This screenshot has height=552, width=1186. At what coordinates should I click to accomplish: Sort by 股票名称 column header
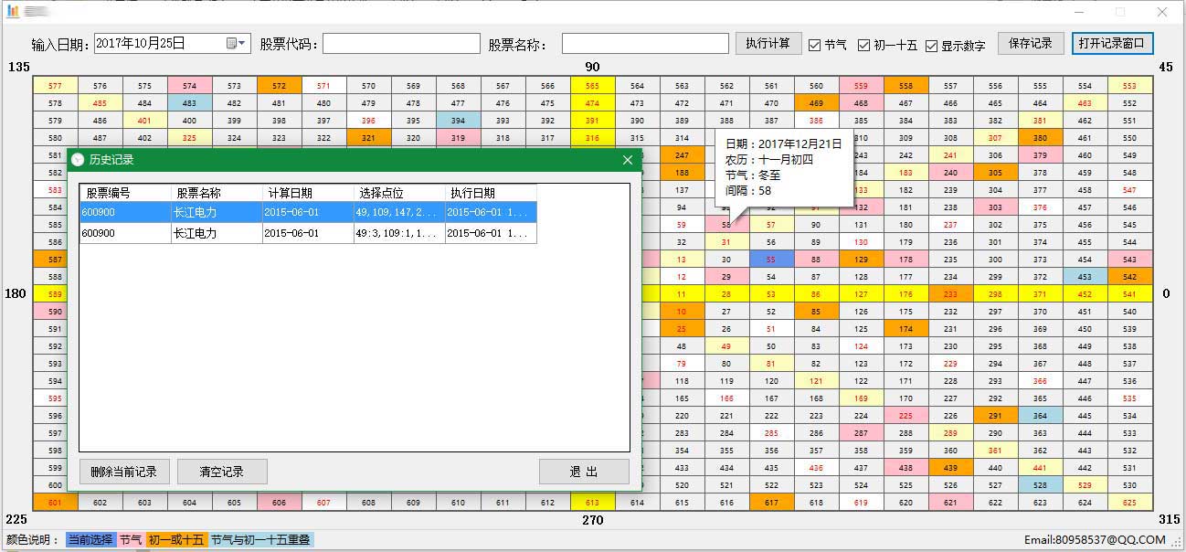tap(217, 193)
